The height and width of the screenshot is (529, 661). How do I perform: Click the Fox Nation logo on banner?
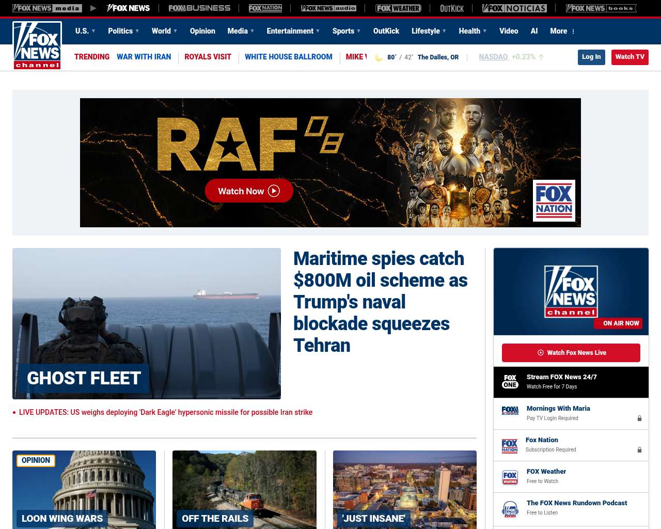[554, 201]
